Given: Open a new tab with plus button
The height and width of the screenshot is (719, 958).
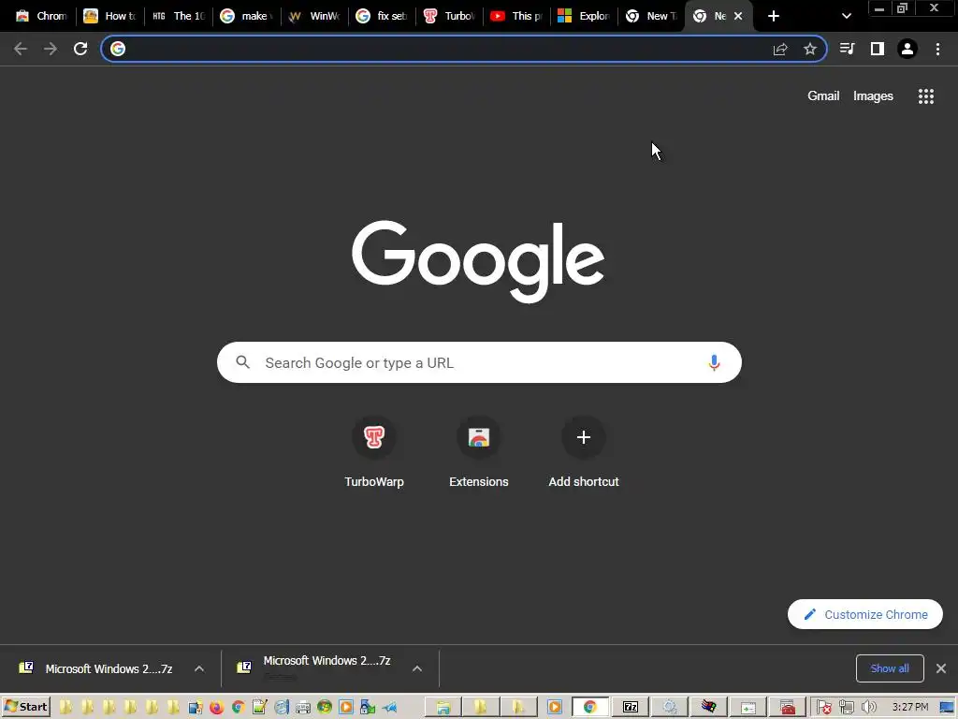Looking at the screenshot, I should [x=774, y=16].
